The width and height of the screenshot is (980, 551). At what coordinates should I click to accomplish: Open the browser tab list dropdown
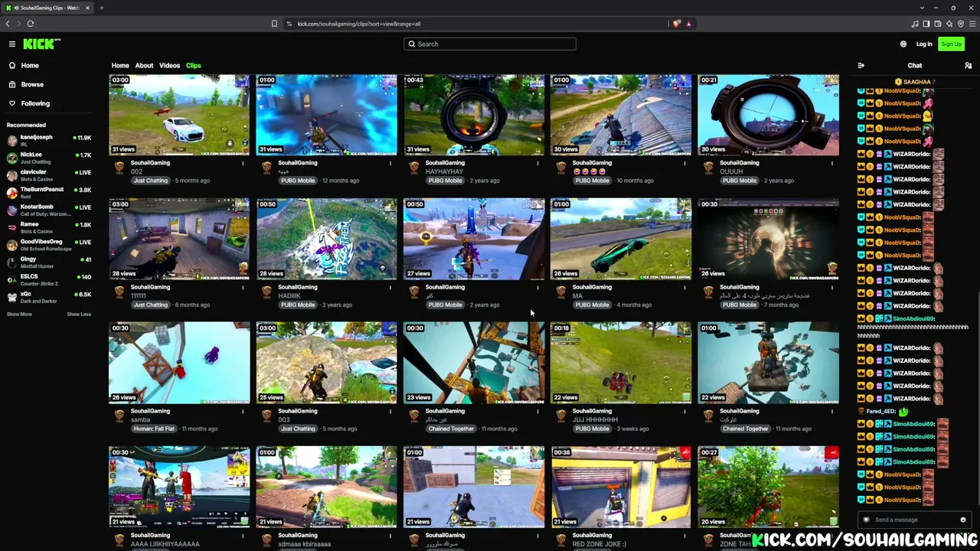coord(923,8)
